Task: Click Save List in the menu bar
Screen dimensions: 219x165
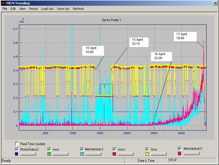Action: click(x=63, y=9)
